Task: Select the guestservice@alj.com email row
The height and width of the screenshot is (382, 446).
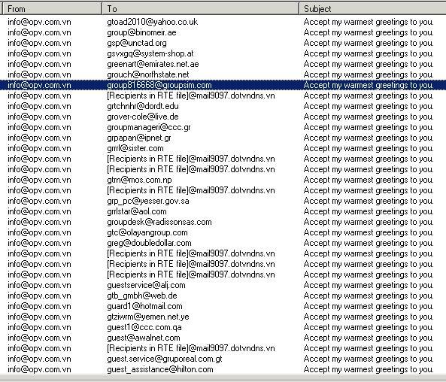Action: coord(223,285)
